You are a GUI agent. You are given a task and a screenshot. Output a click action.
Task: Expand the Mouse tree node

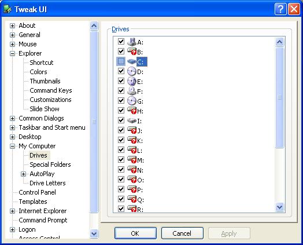(x=12, y=45)
